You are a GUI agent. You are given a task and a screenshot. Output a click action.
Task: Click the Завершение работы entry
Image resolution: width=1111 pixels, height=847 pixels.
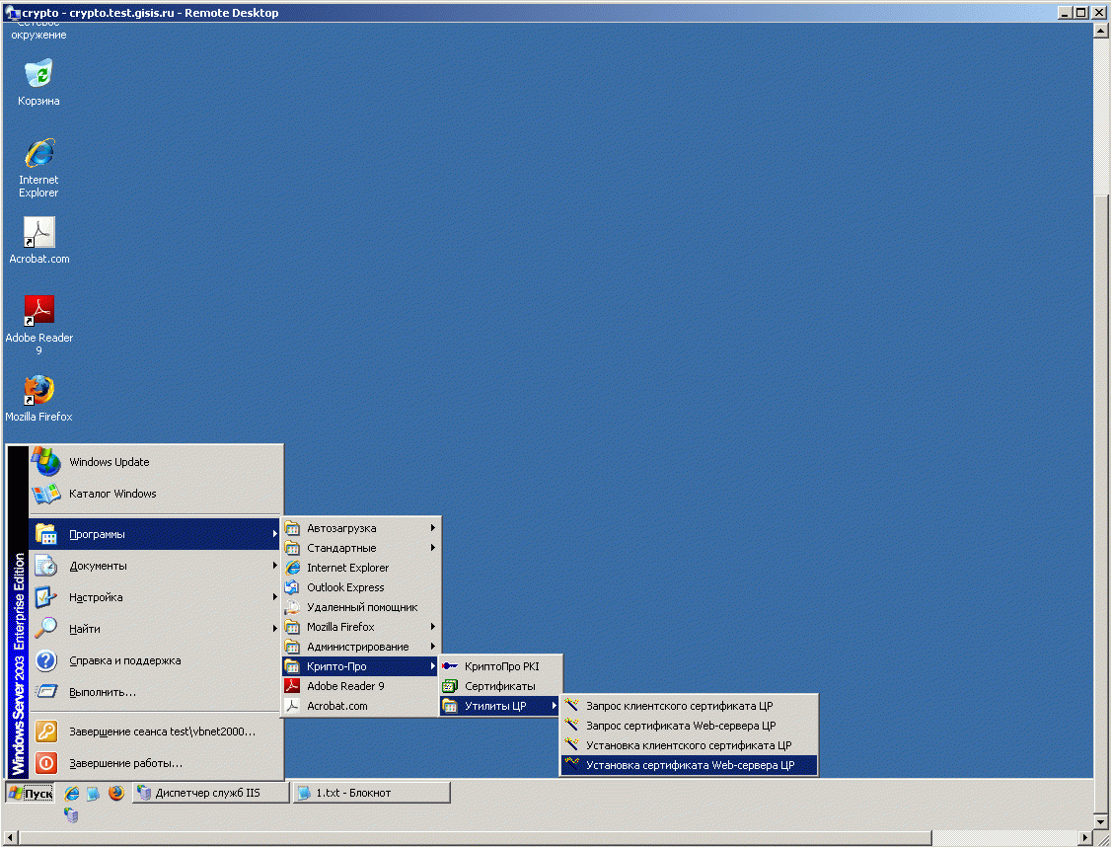156,763
